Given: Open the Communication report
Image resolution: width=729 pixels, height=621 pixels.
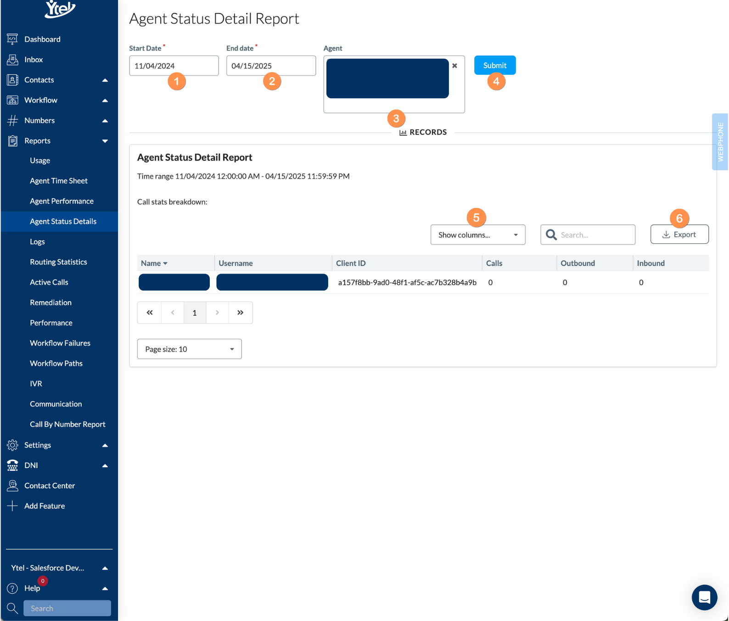Looking at the screenshot, I should point(56,404).
